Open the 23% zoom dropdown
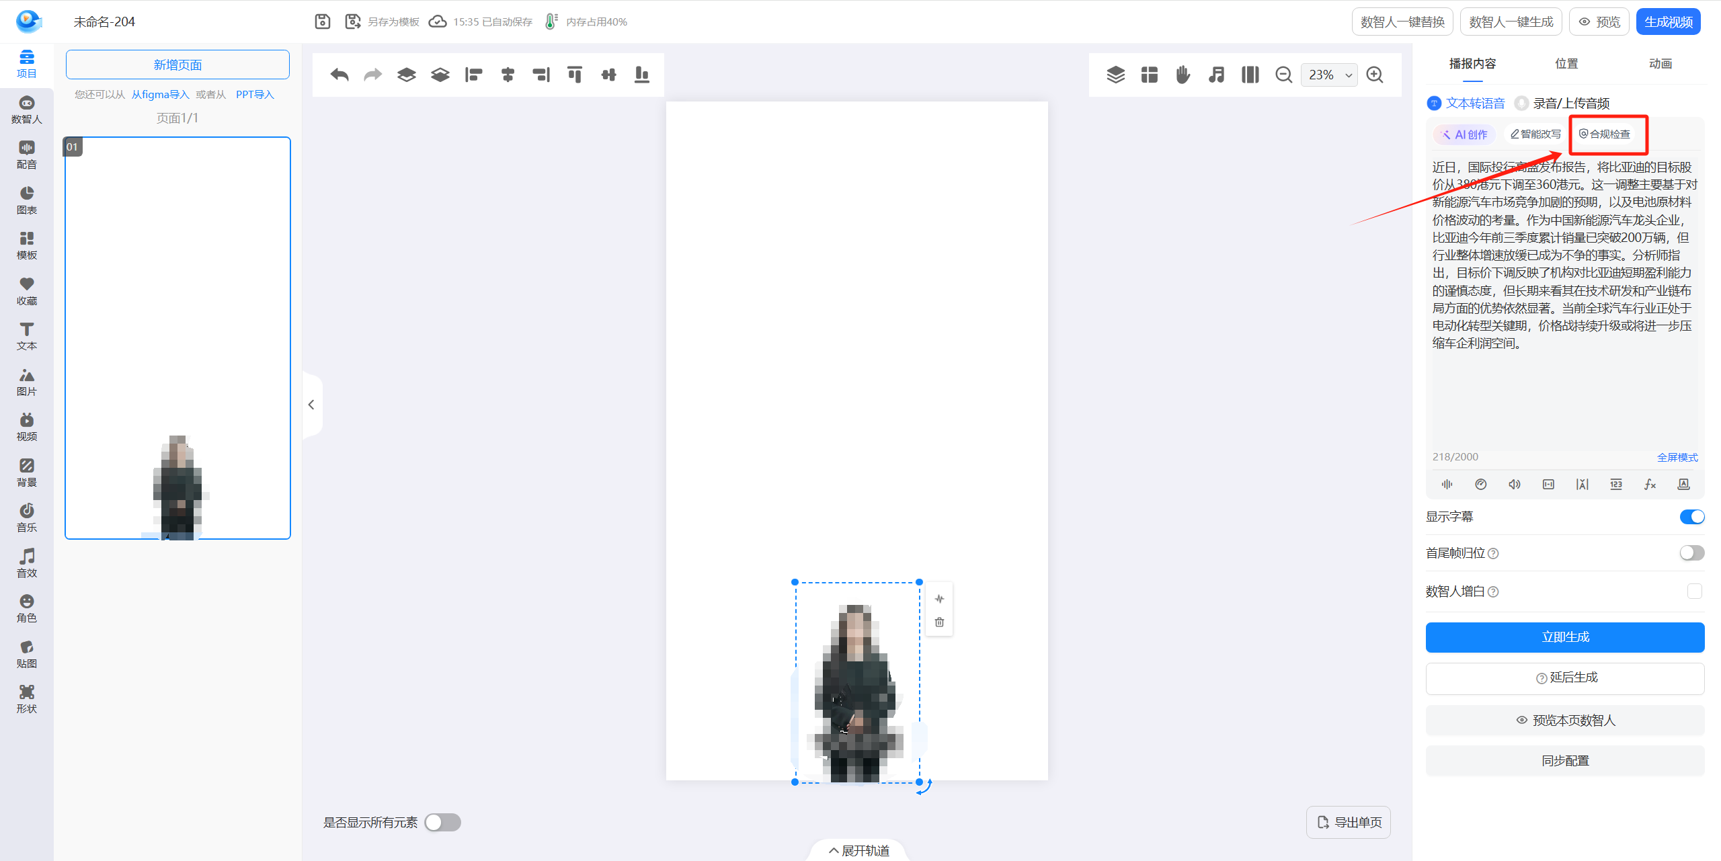The height and width of the screenshot is (861, 1721). click(1329, 75)
